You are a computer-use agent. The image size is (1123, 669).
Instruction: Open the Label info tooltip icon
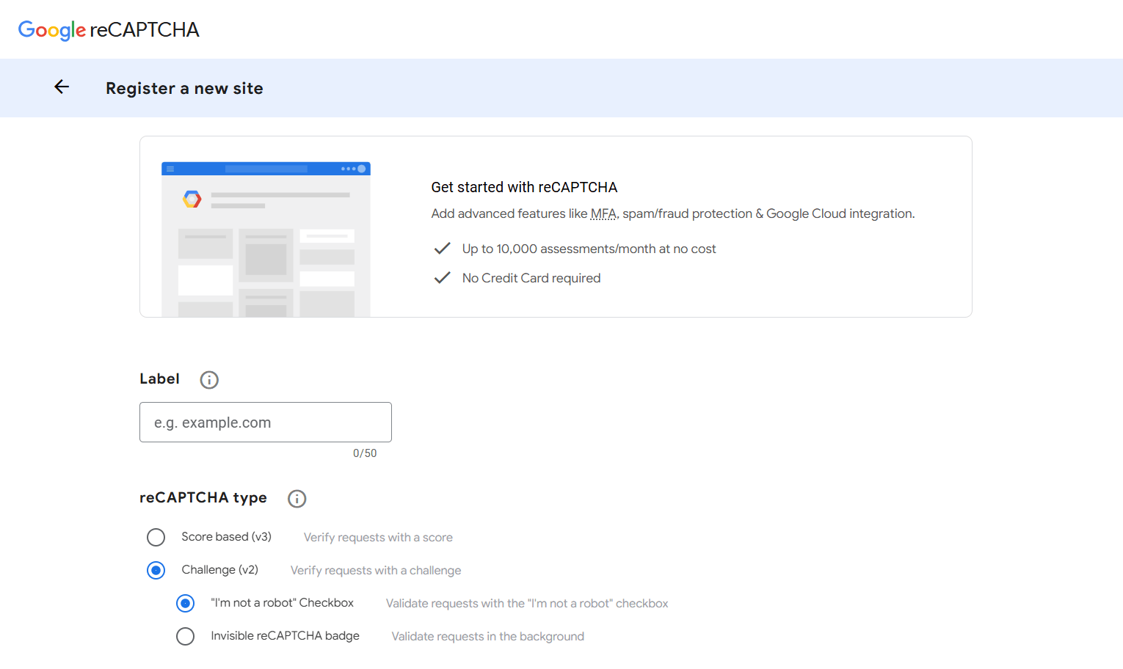point(209,379)
